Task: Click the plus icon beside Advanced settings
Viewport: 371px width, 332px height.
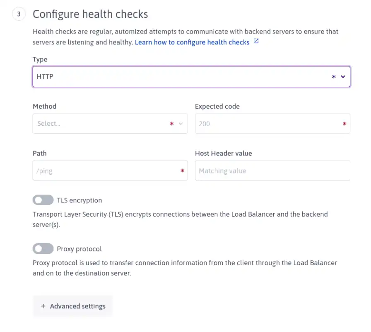Action: tap(43, 306)
